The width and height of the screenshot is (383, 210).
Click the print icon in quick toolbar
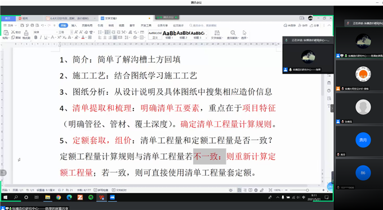click(x=32, y=25)
